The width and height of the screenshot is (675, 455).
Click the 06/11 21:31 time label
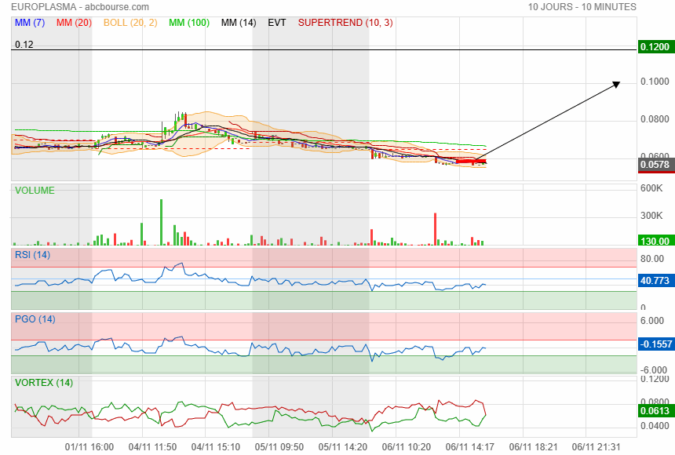(x=597, y=447)
